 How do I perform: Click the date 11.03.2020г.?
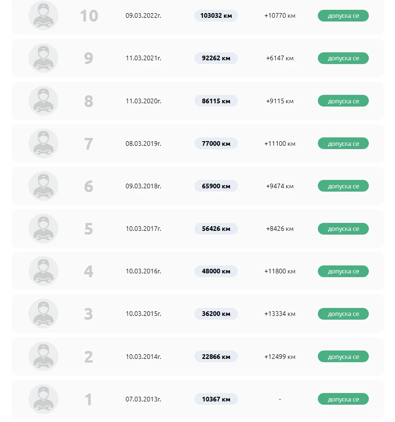pyautogui.click(x=144, y=101)
